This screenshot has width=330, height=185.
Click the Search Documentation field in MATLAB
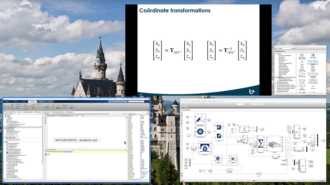click(x=136, y=101)
